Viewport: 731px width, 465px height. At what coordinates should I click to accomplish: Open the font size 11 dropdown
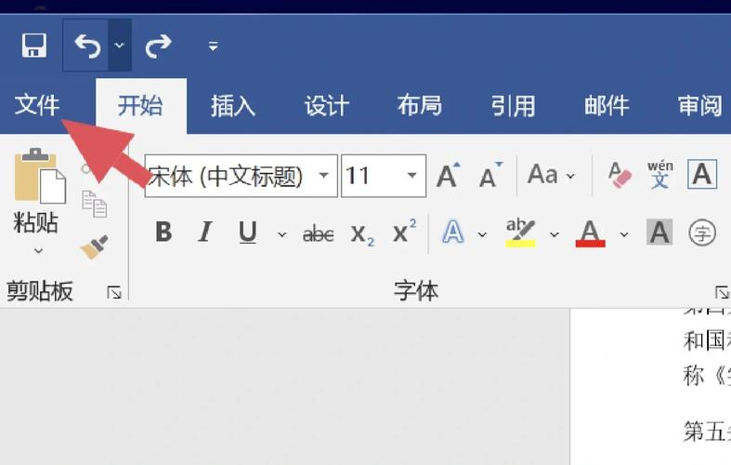411,176
